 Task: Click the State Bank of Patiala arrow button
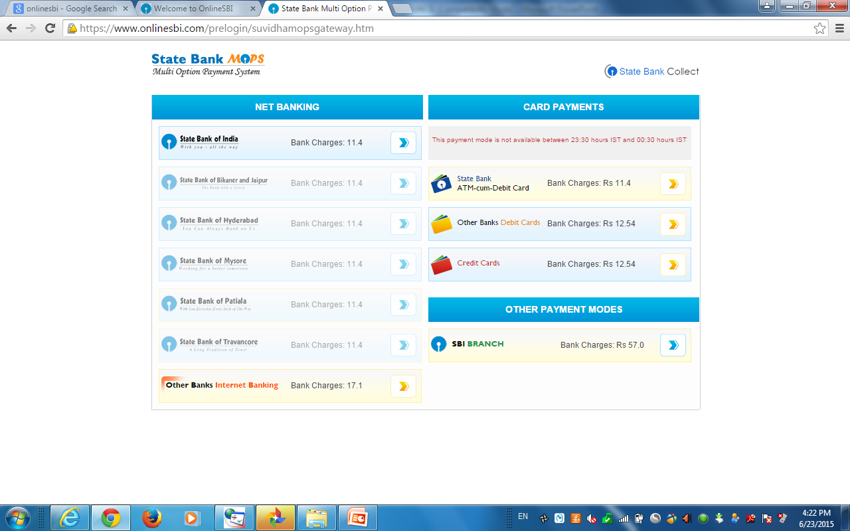pos(403,305)
